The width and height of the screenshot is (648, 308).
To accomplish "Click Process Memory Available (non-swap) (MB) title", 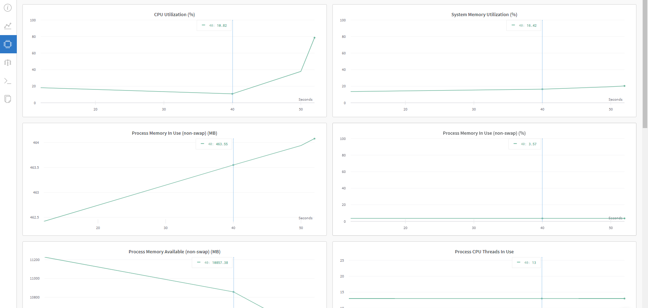I will [x=175, y=252].
